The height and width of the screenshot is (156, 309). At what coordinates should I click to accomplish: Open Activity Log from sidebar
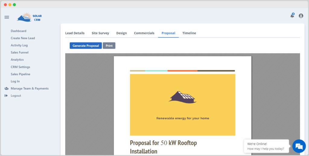(x=19, y=45)
